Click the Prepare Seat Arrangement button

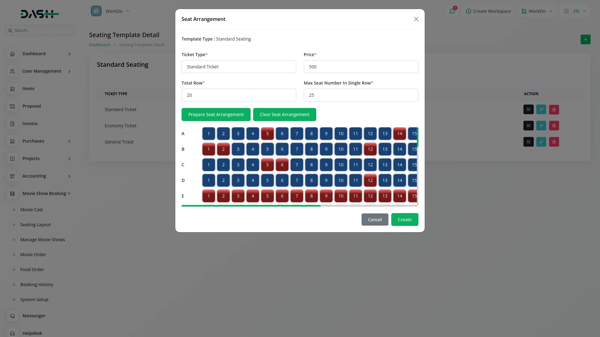click(216, 115)
